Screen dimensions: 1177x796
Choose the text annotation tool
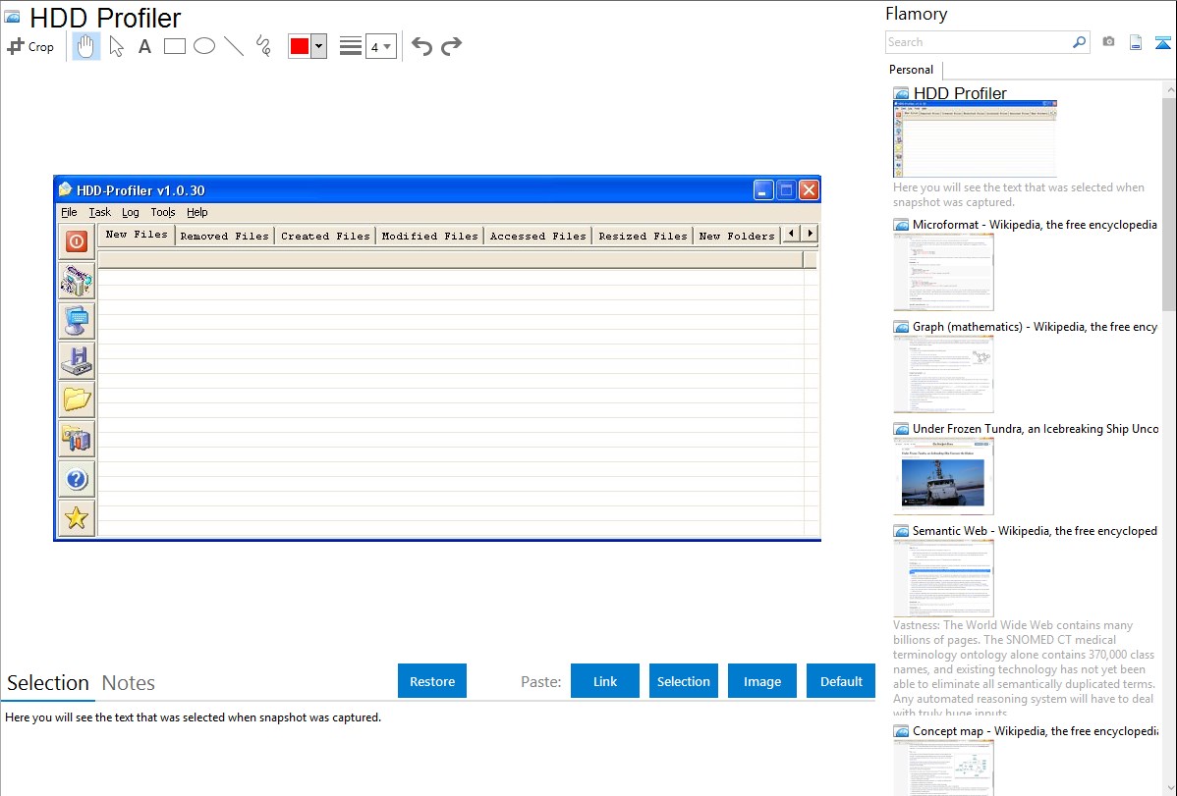pyautogui.click(x=144, y=46)
